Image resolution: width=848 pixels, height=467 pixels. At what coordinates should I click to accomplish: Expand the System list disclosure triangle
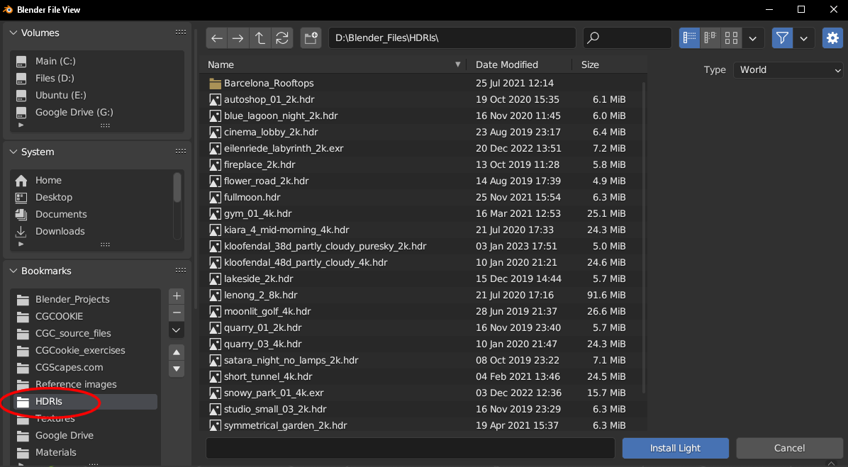(x=21, y=244)
